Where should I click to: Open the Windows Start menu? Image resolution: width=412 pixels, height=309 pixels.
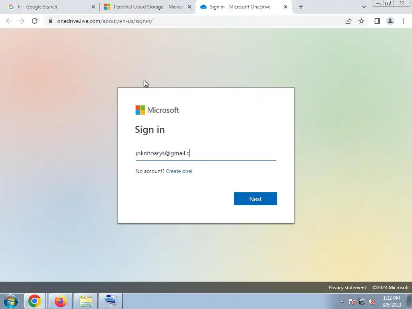[11, 301]
